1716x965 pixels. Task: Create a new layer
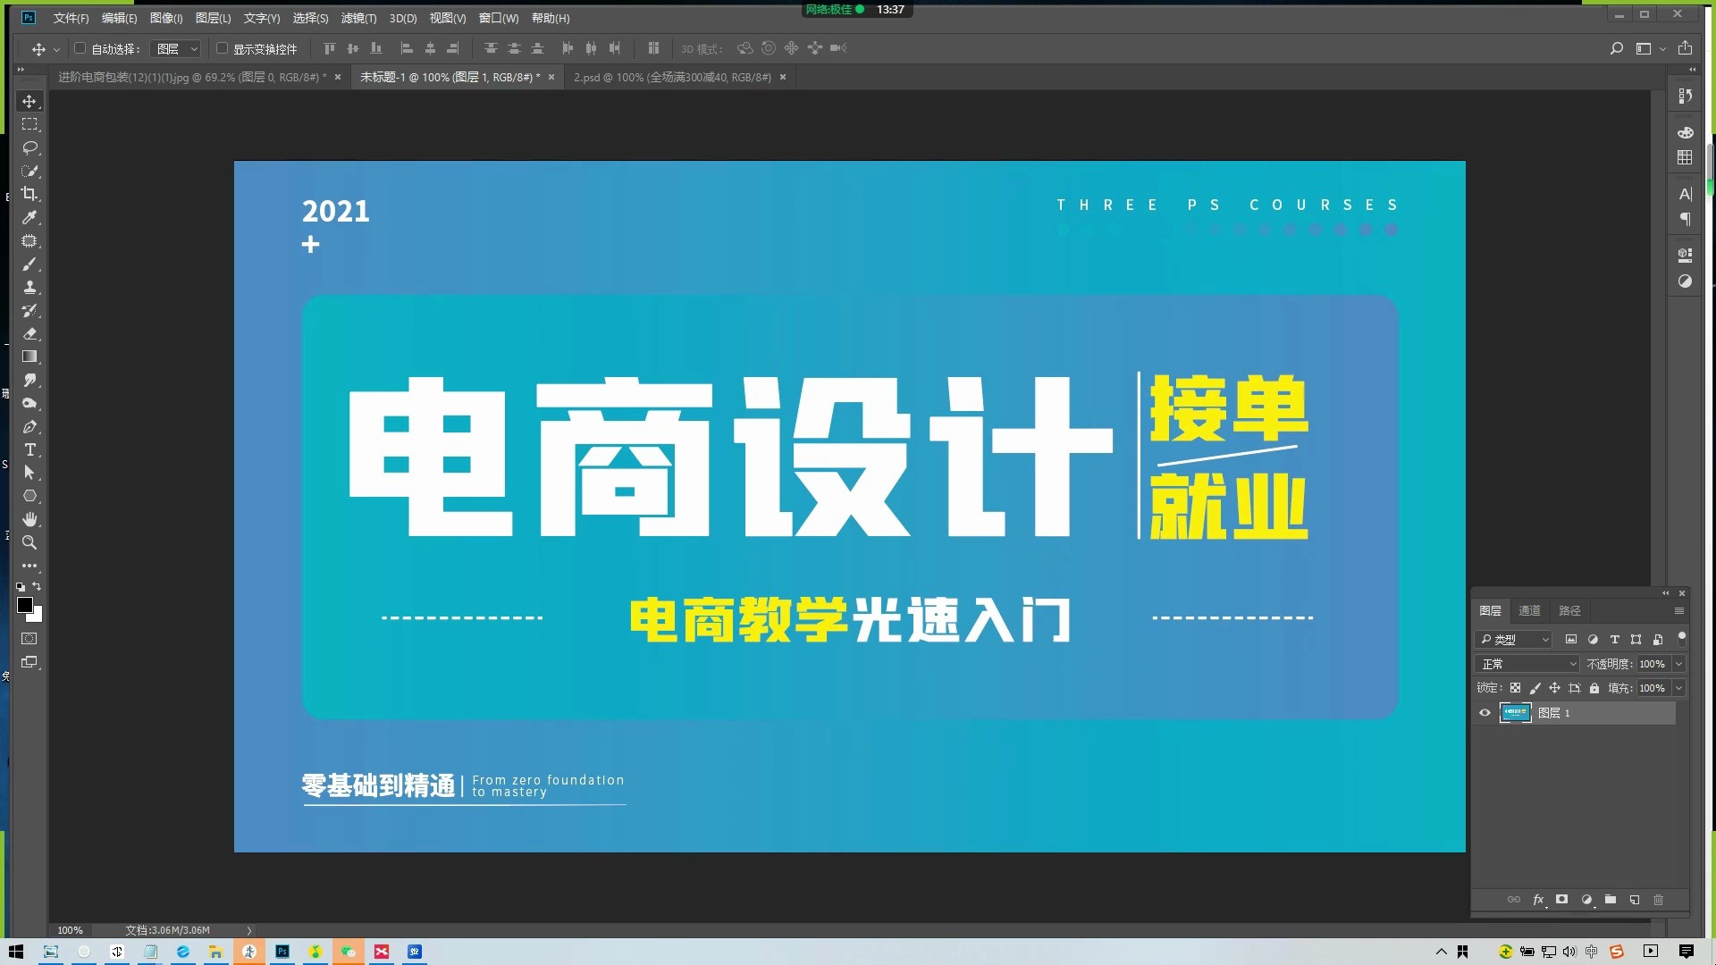pos(1635,900)
